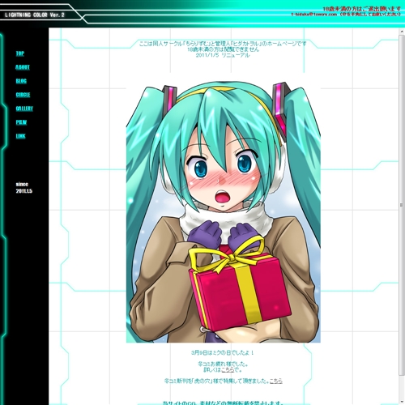Click the こちら link after 詳しくは

click(x=228, y=370)
